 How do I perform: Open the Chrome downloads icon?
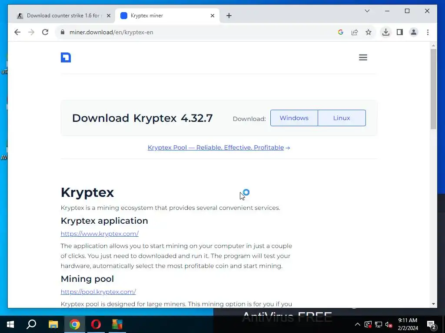[x=386, y=32]
